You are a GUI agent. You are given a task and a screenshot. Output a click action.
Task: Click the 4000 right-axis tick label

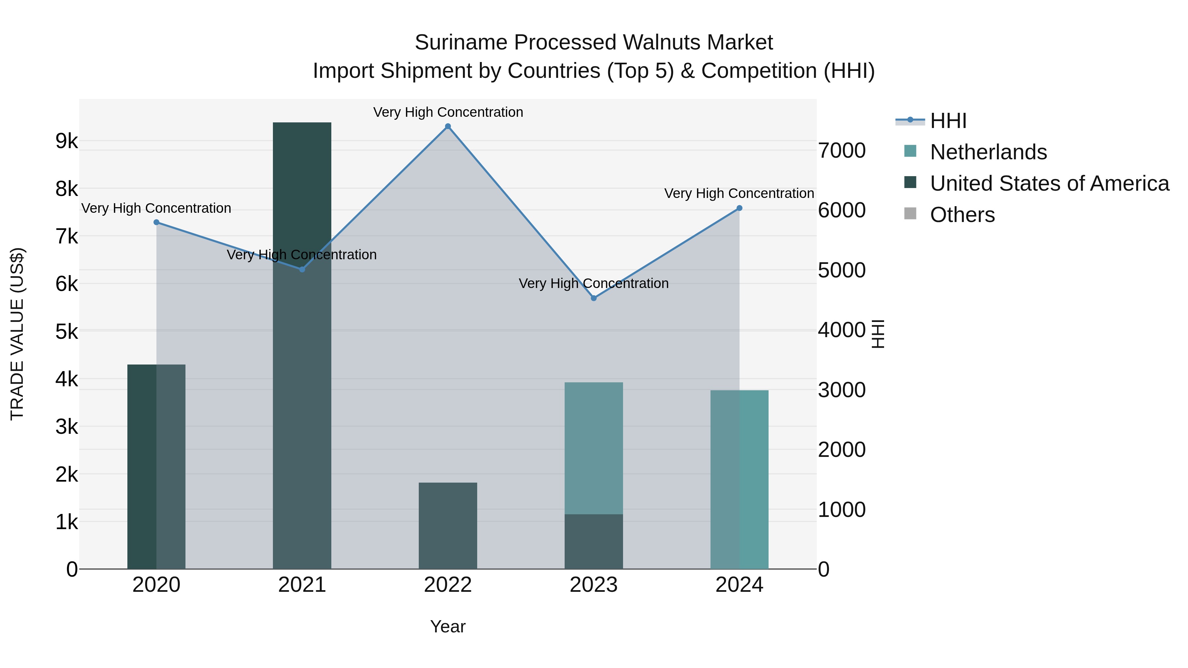(842, 330)
